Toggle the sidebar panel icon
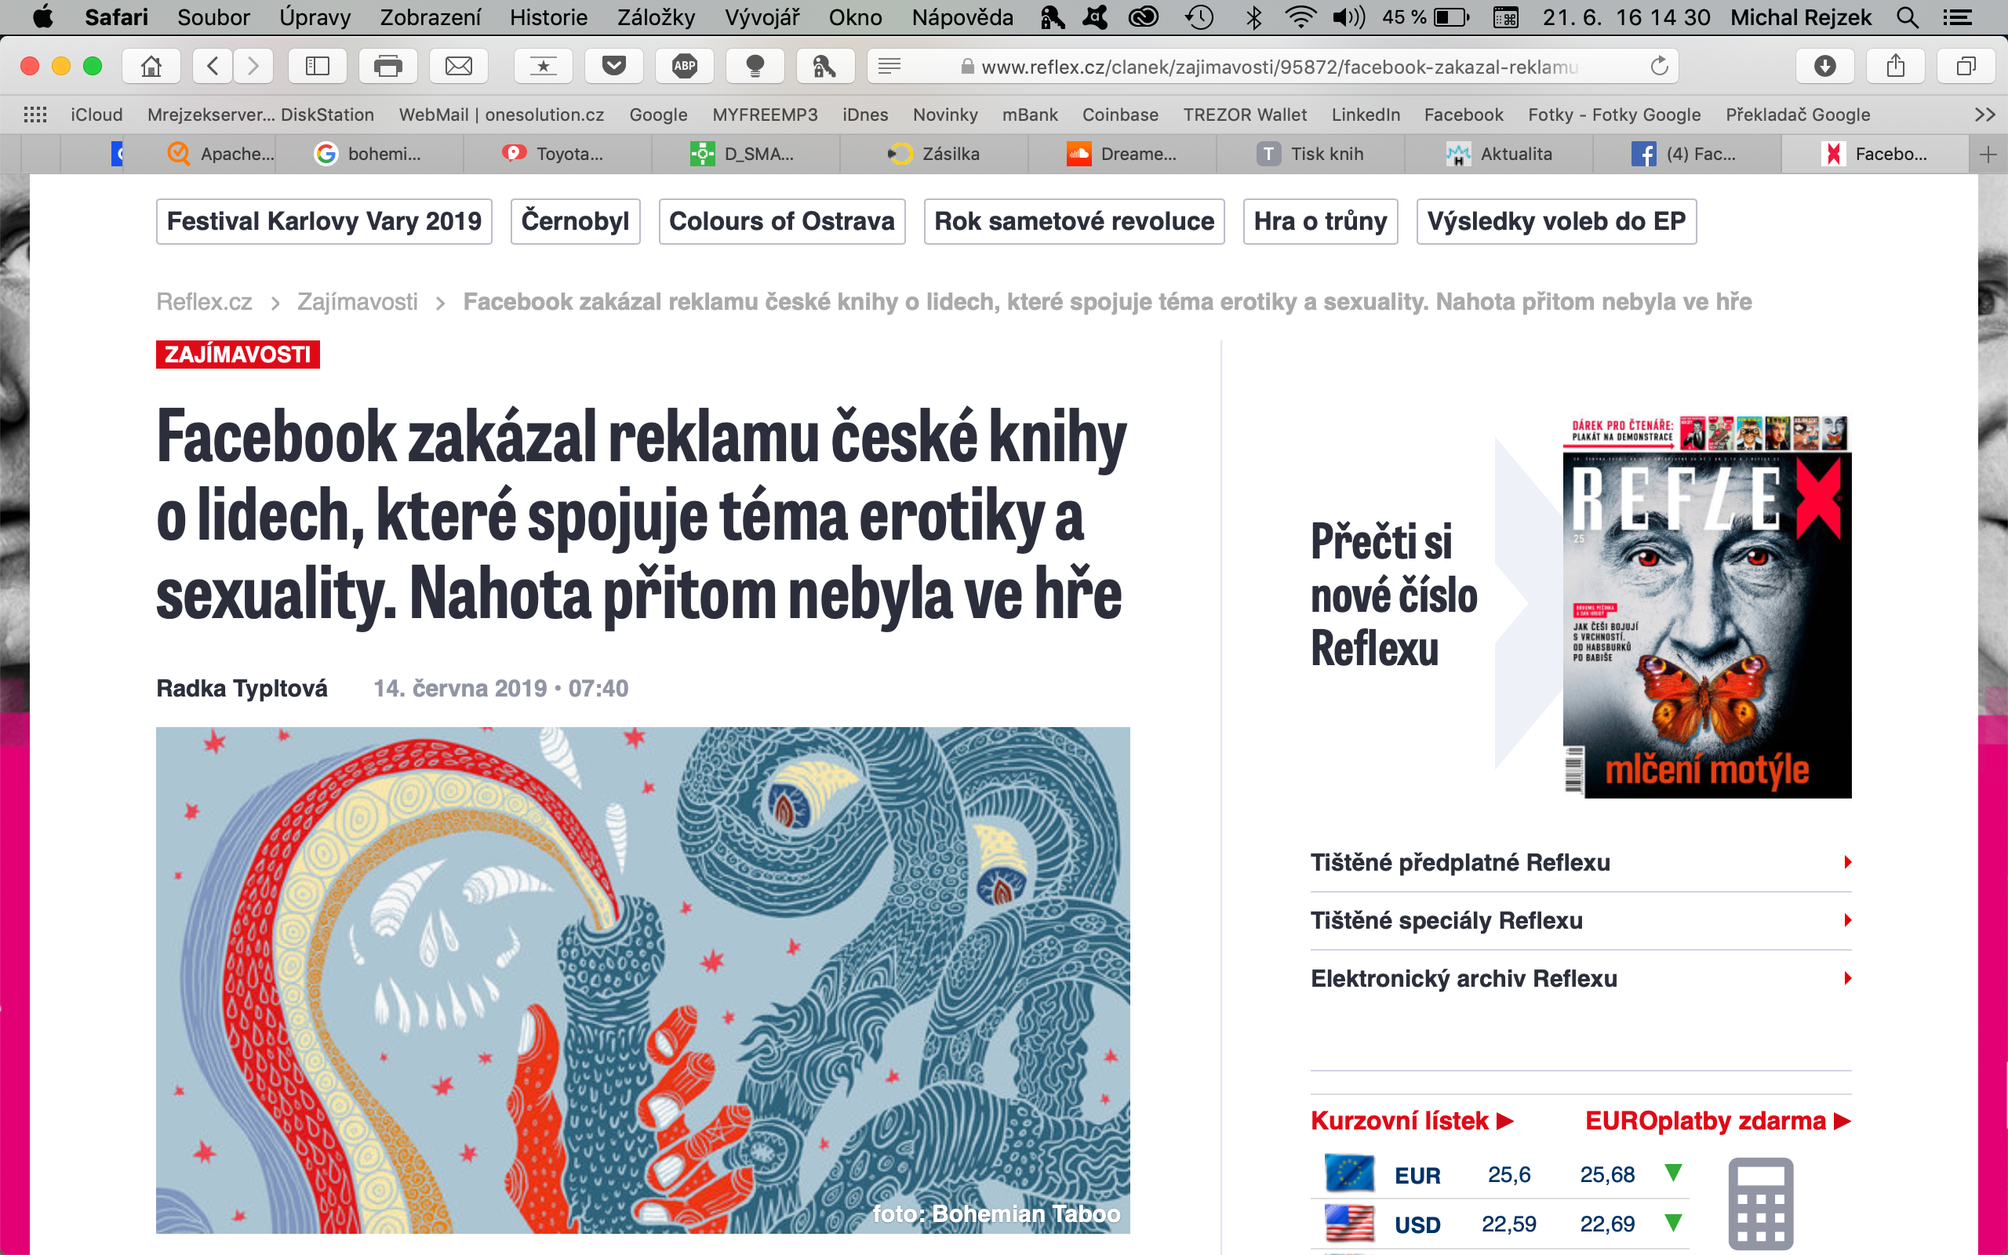 tap(317, 67)
